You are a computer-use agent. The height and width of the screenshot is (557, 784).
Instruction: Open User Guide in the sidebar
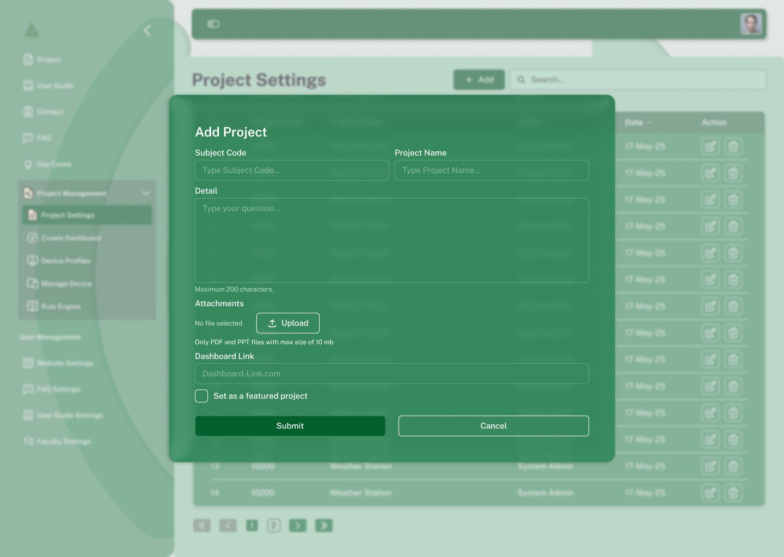coord(48,85)
